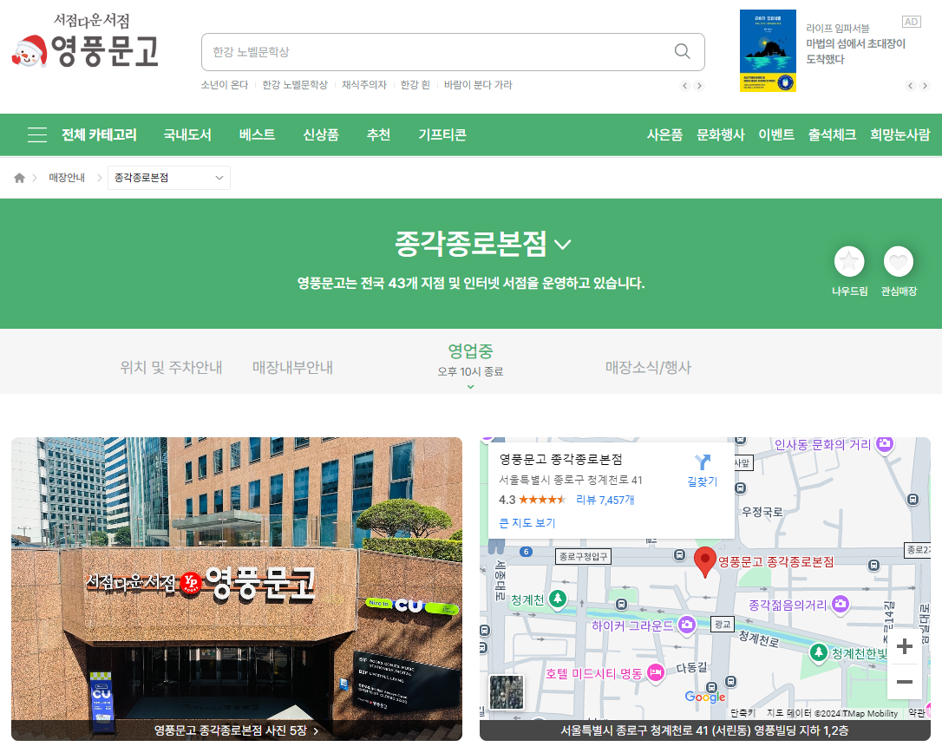This screenshot has width=942, height=753.
Task: Toggle the 관심매장 heart icon
Action: 898,262
